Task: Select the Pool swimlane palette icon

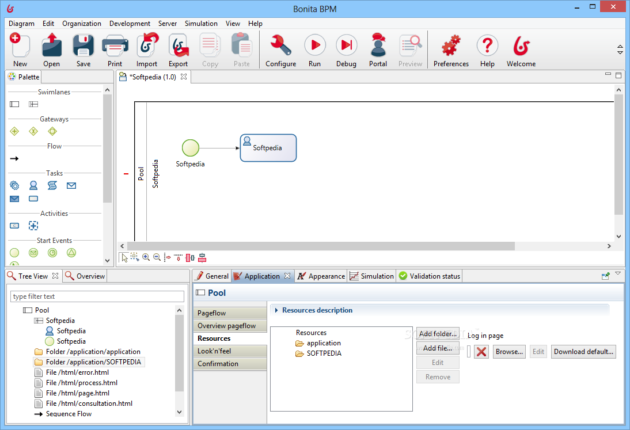Action: click(14, 104)
